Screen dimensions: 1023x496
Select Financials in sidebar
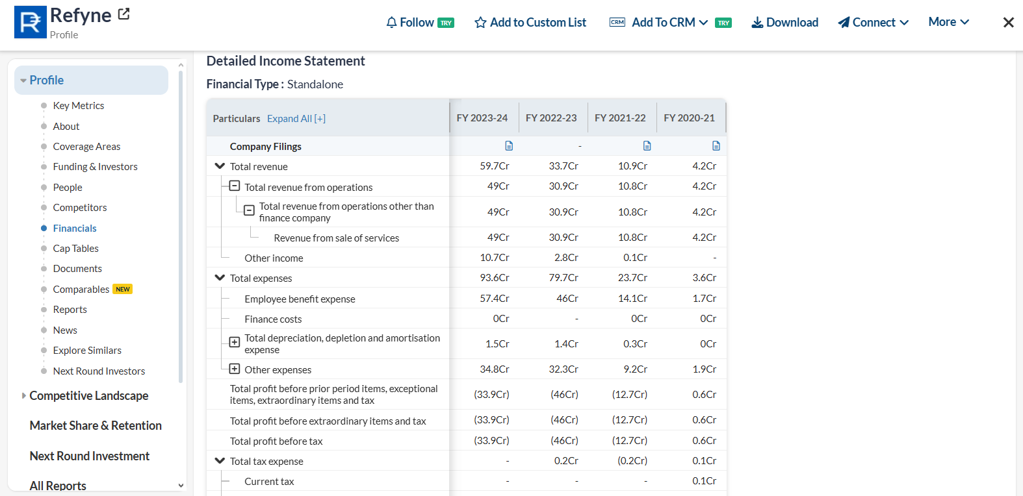pyautogui.click(x=75, y=229)
